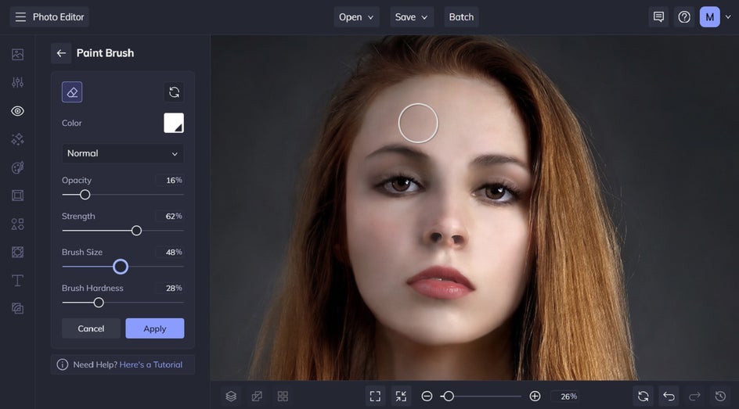Open the brush color swatch
Screen dimensions: 739x409
click(x=174, y=123)
